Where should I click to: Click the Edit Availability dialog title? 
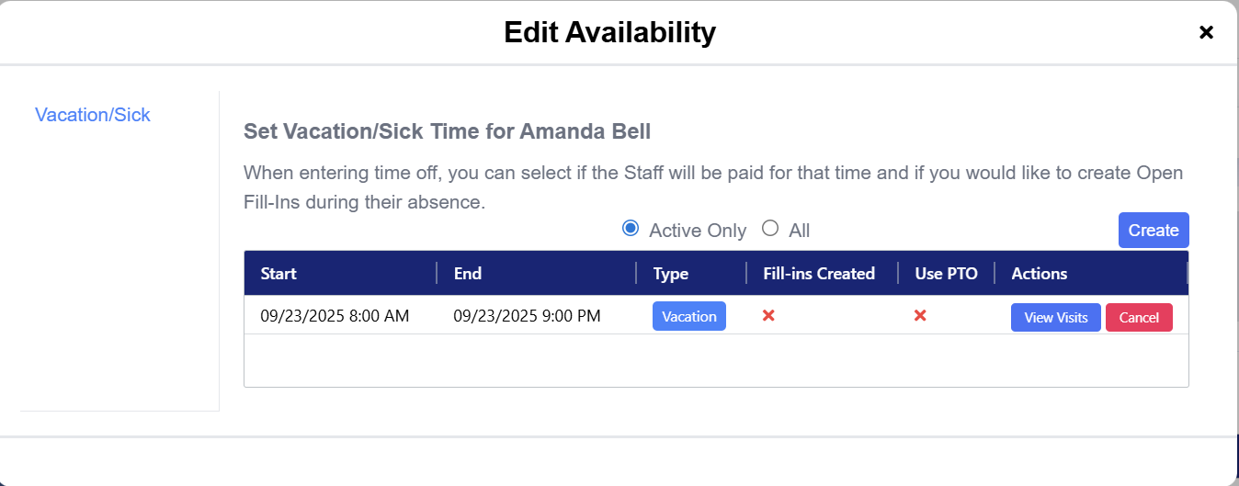609,33
